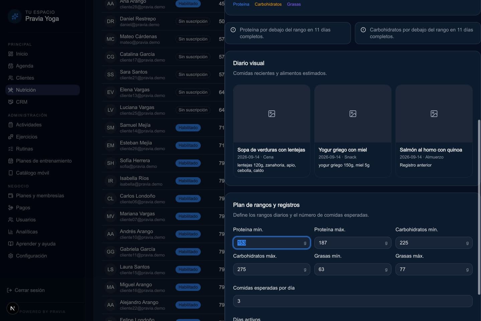Select client Catalina García row

pyautogui.click(x=163, y=57)
